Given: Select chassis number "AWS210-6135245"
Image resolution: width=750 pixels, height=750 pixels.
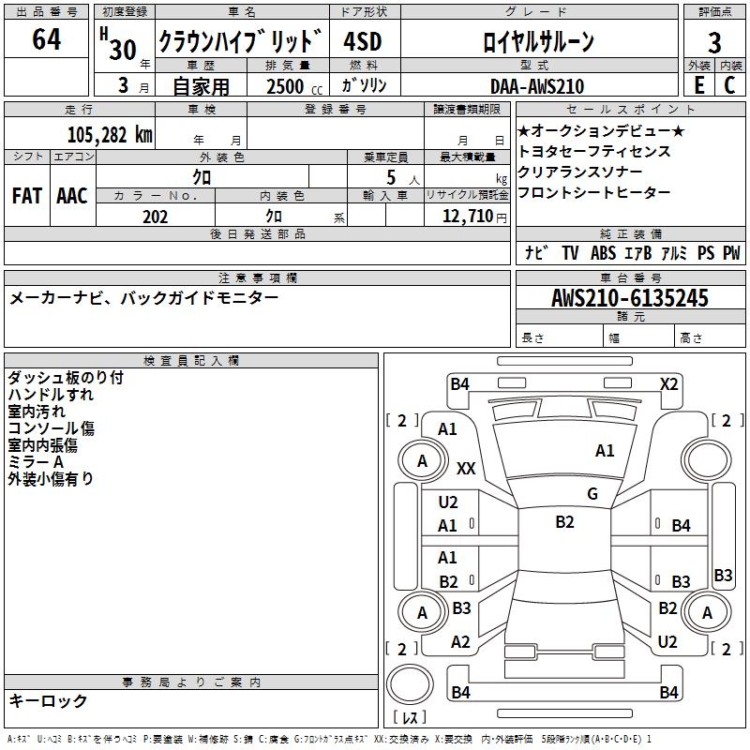Looking at the screenshot, I should pyautogui.click(x=630, y=297).
